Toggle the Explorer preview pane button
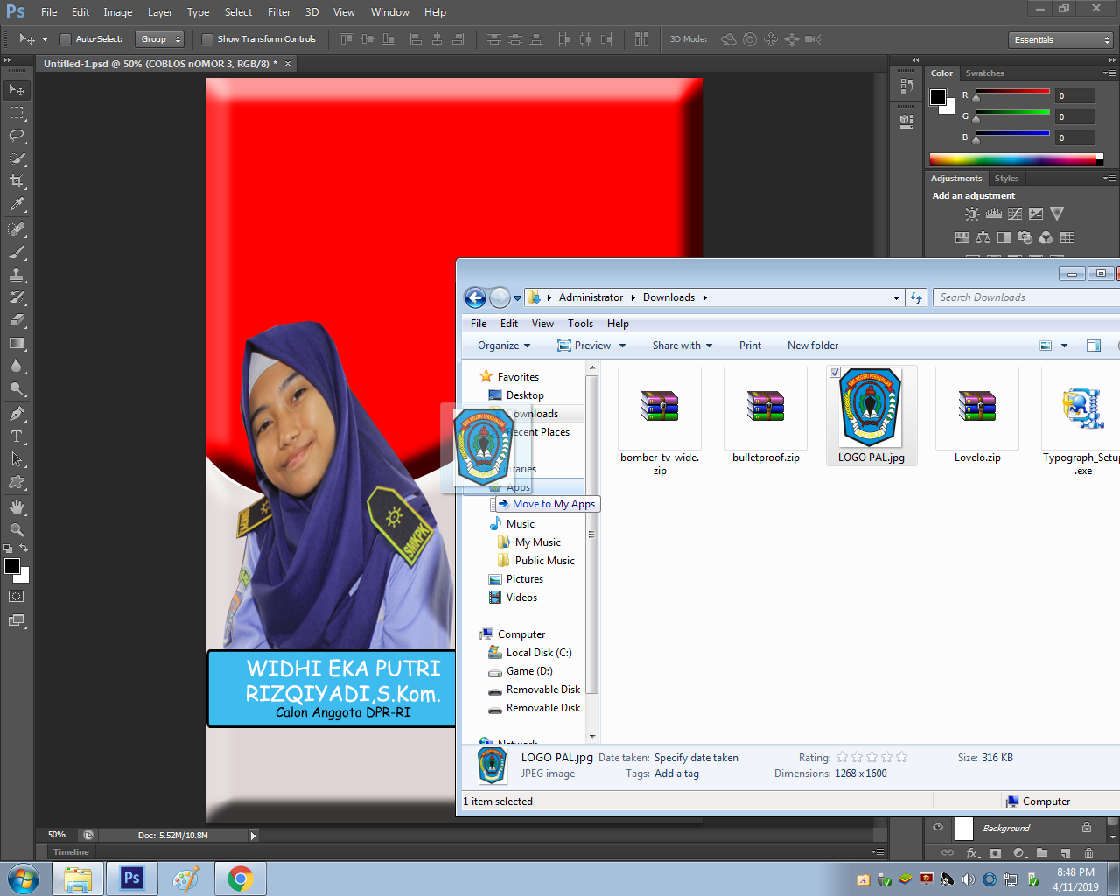Image resolution: width=1120 pixels, height=896 pixels. pyautogui.click(x=1094, y=346)
